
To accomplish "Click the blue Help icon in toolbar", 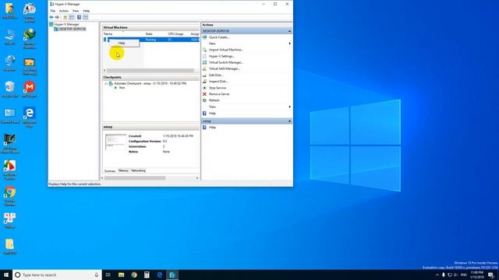I will 79,17.
